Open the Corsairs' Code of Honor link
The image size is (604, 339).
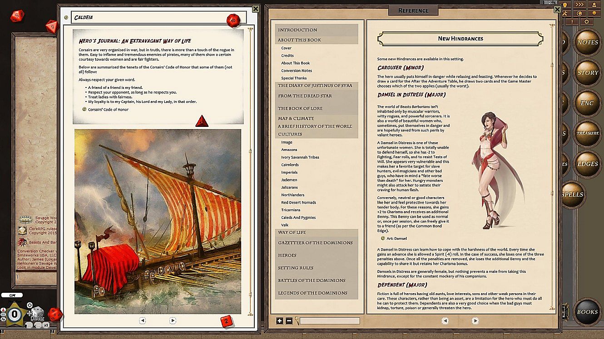pyautogui.click(x=108, y=109)
